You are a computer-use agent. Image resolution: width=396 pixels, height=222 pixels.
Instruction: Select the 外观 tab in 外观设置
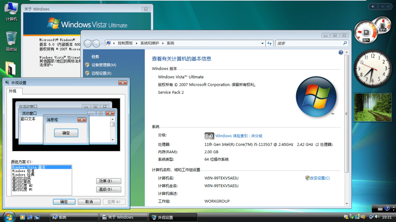(x=13, y=91)
